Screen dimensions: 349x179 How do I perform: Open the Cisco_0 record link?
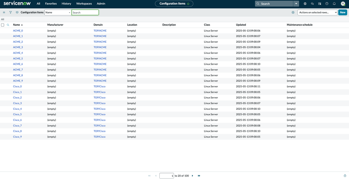click(17, 86)
